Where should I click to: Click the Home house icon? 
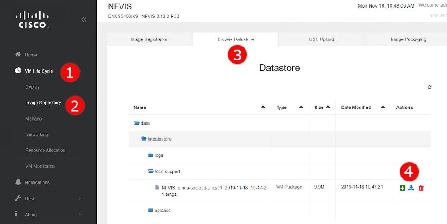(x=18, y=54)
